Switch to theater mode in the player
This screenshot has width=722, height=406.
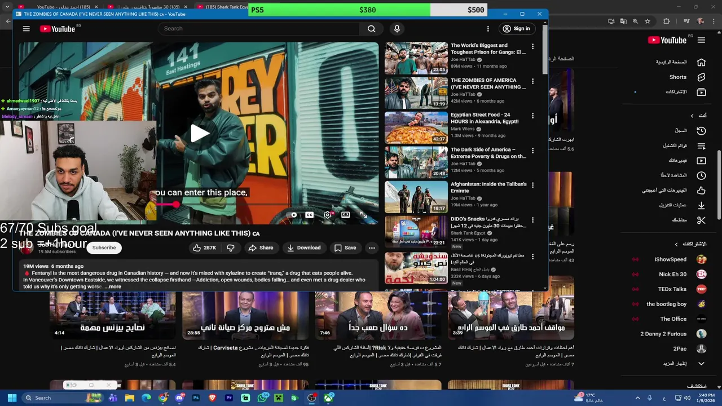[345, 215]
